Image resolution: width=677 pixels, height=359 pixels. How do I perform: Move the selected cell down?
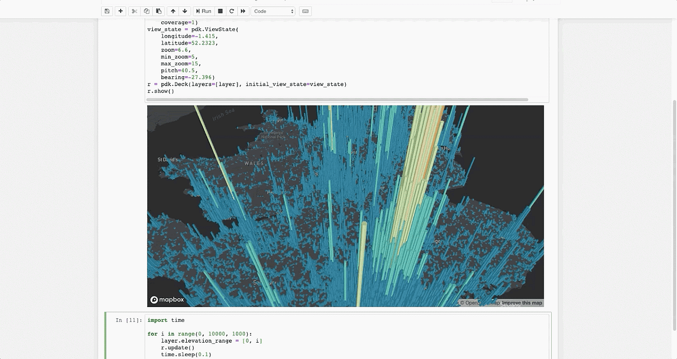point(185,11)
